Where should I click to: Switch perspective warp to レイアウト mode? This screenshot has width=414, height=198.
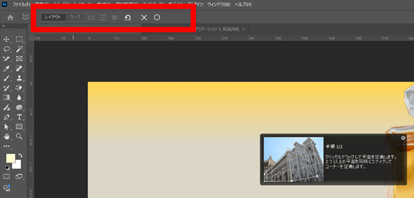click(53, 17)
